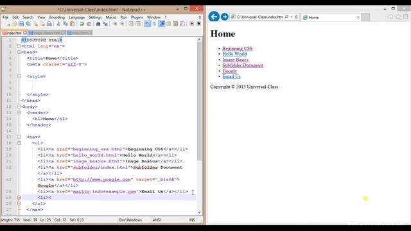
Task: Open the address bar search dropdown arrow
Action: click(x=291, y=17)
